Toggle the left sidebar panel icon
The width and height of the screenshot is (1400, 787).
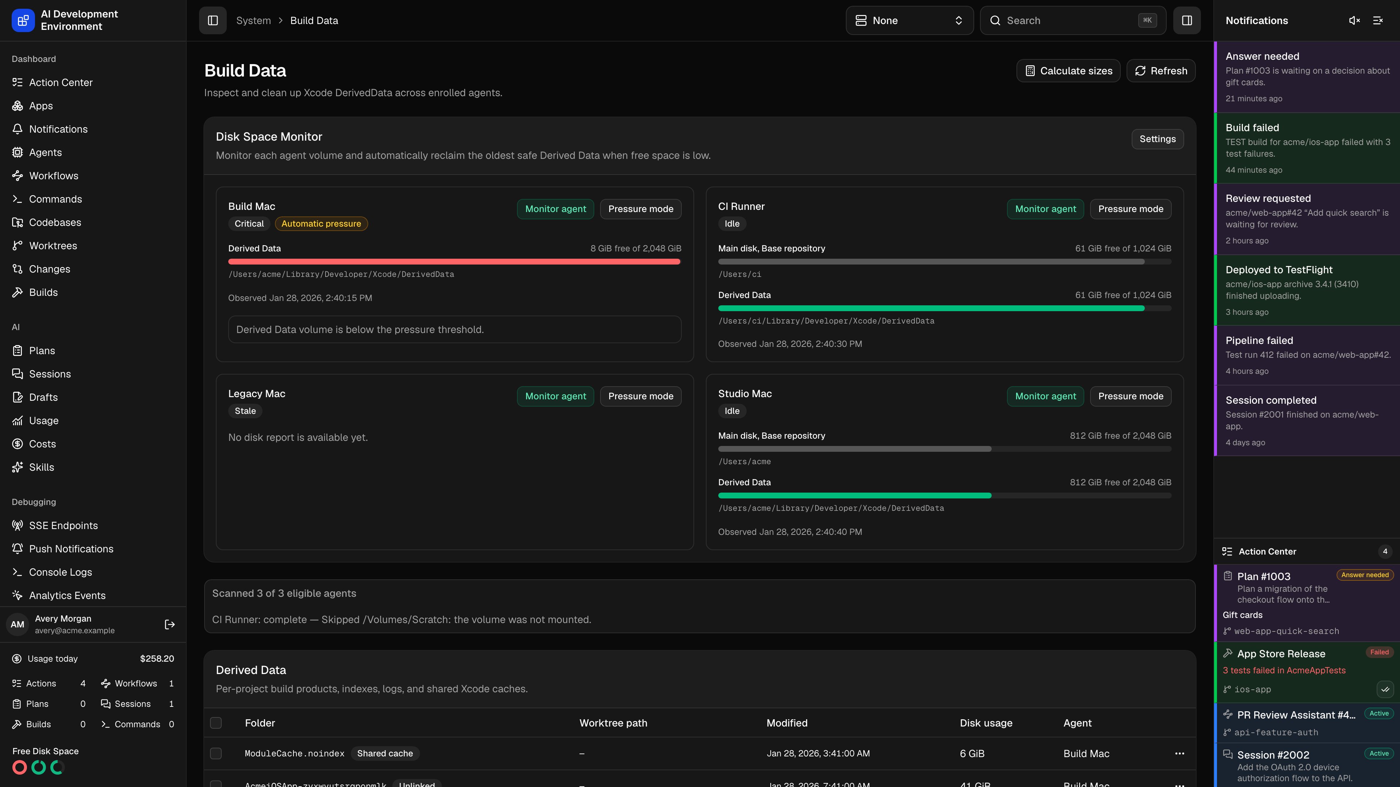(x=213, y=21)
